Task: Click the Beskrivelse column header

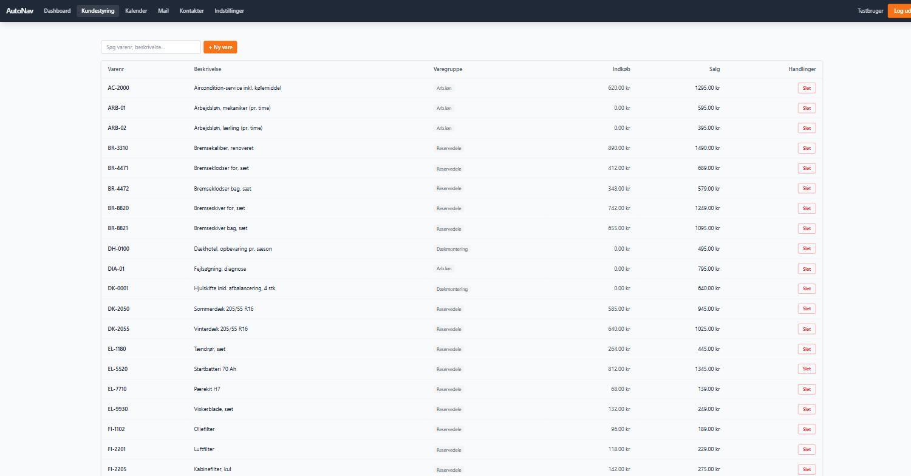Action: (208, 69)
